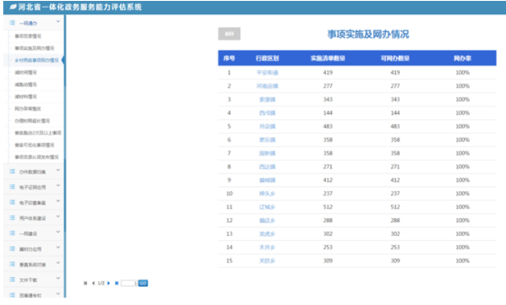Open the 井店镇 link in row 5
Image resolution: width=506 pixels, height=305 pixels.
[x=267, y=126]
